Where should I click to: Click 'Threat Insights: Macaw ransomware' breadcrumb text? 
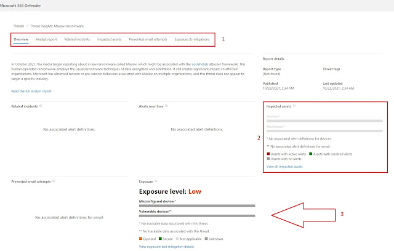57,26
